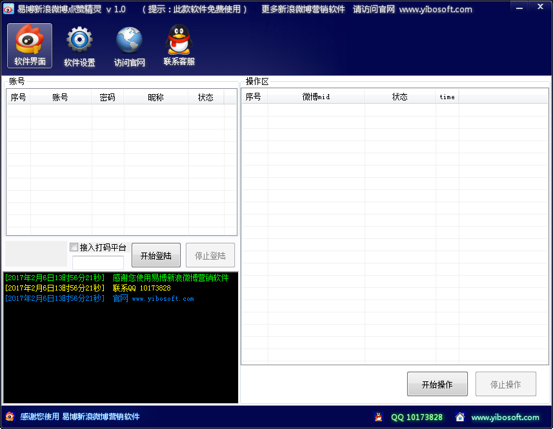553x429 pixels.
Task: Click the 账号 column header in account list
Action: coord(60,97)
